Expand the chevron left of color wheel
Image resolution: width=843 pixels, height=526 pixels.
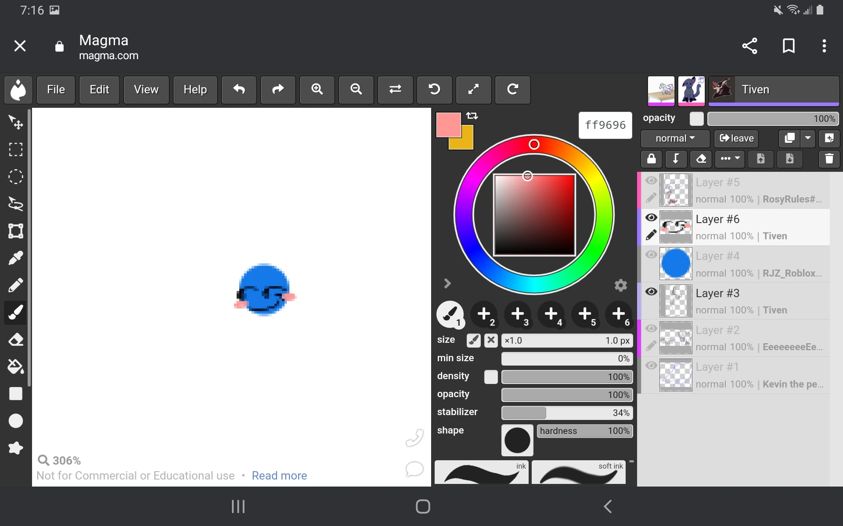pyautogui.click(x=447, y=284)
